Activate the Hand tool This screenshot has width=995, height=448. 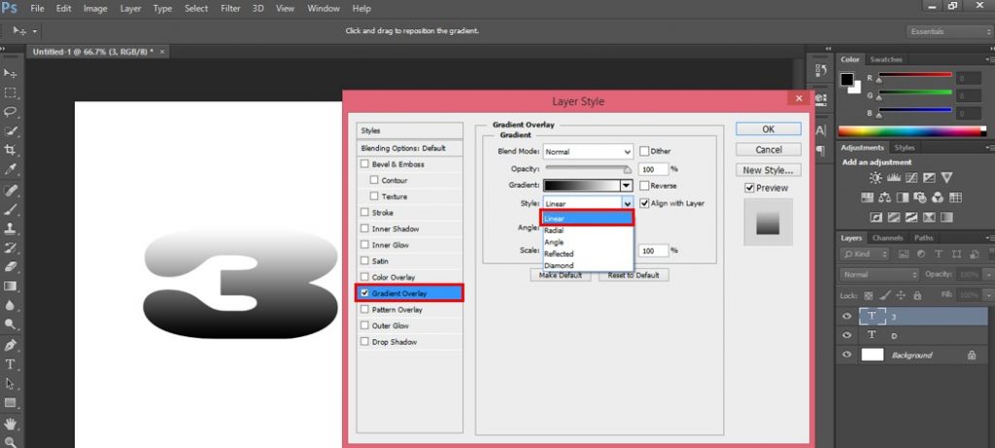[11, 424]
